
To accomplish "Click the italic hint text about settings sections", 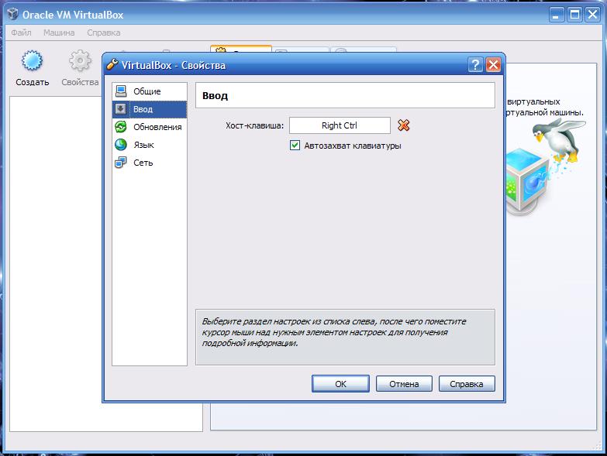I will (x=333, y=332).
